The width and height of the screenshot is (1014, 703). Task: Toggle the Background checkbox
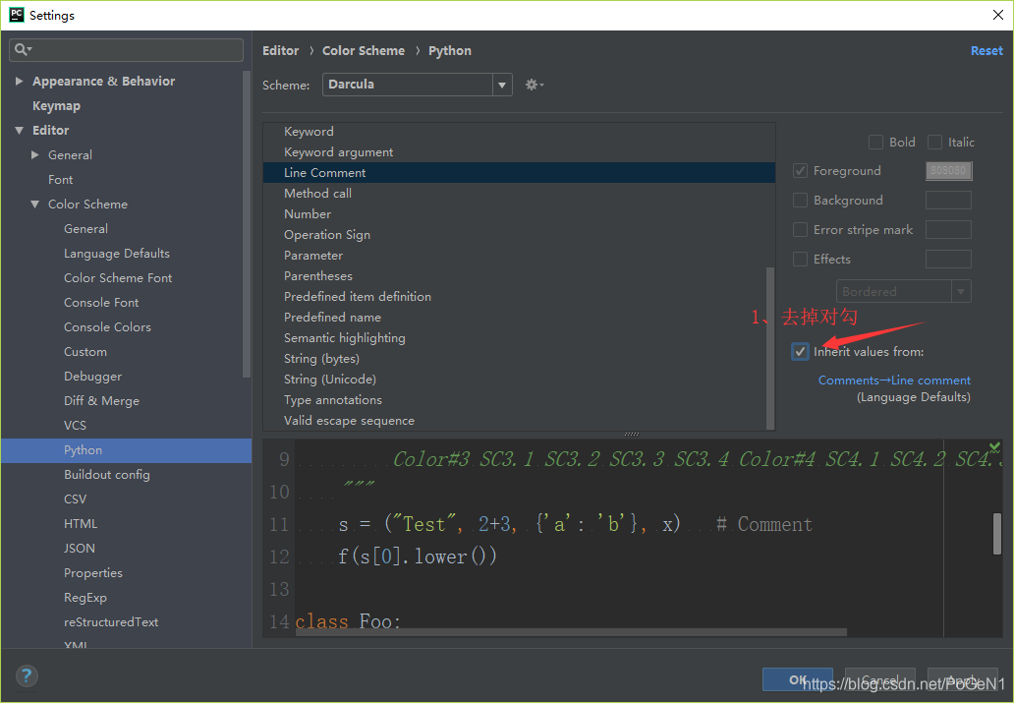point(800,200)
